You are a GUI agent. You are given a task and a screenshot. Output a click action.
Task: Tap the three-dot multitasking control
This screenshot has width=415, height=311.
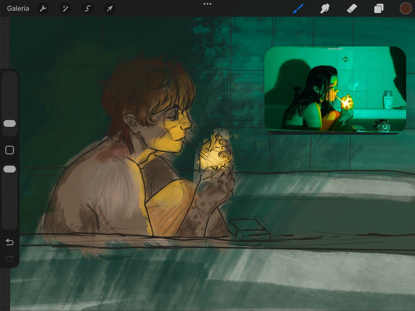(x=207, y=4)
